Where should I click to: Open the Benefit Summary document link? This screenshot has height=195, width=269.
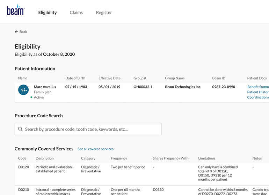click(x=258, y=87)
